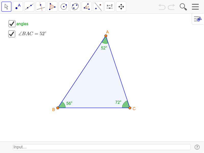Select the Line through Two Points tool
The height and width of the screenshot is (153, 204).
pos(29,7)
